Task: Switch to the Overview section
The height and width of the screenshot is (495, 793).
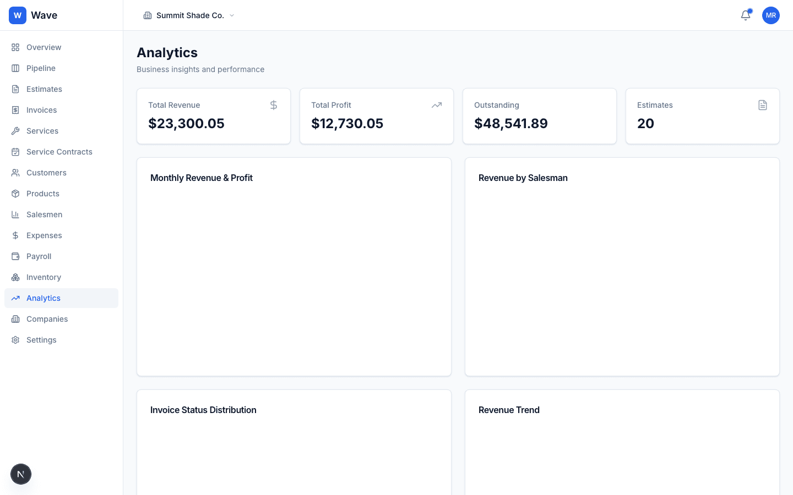Action: tap(44, 47)
